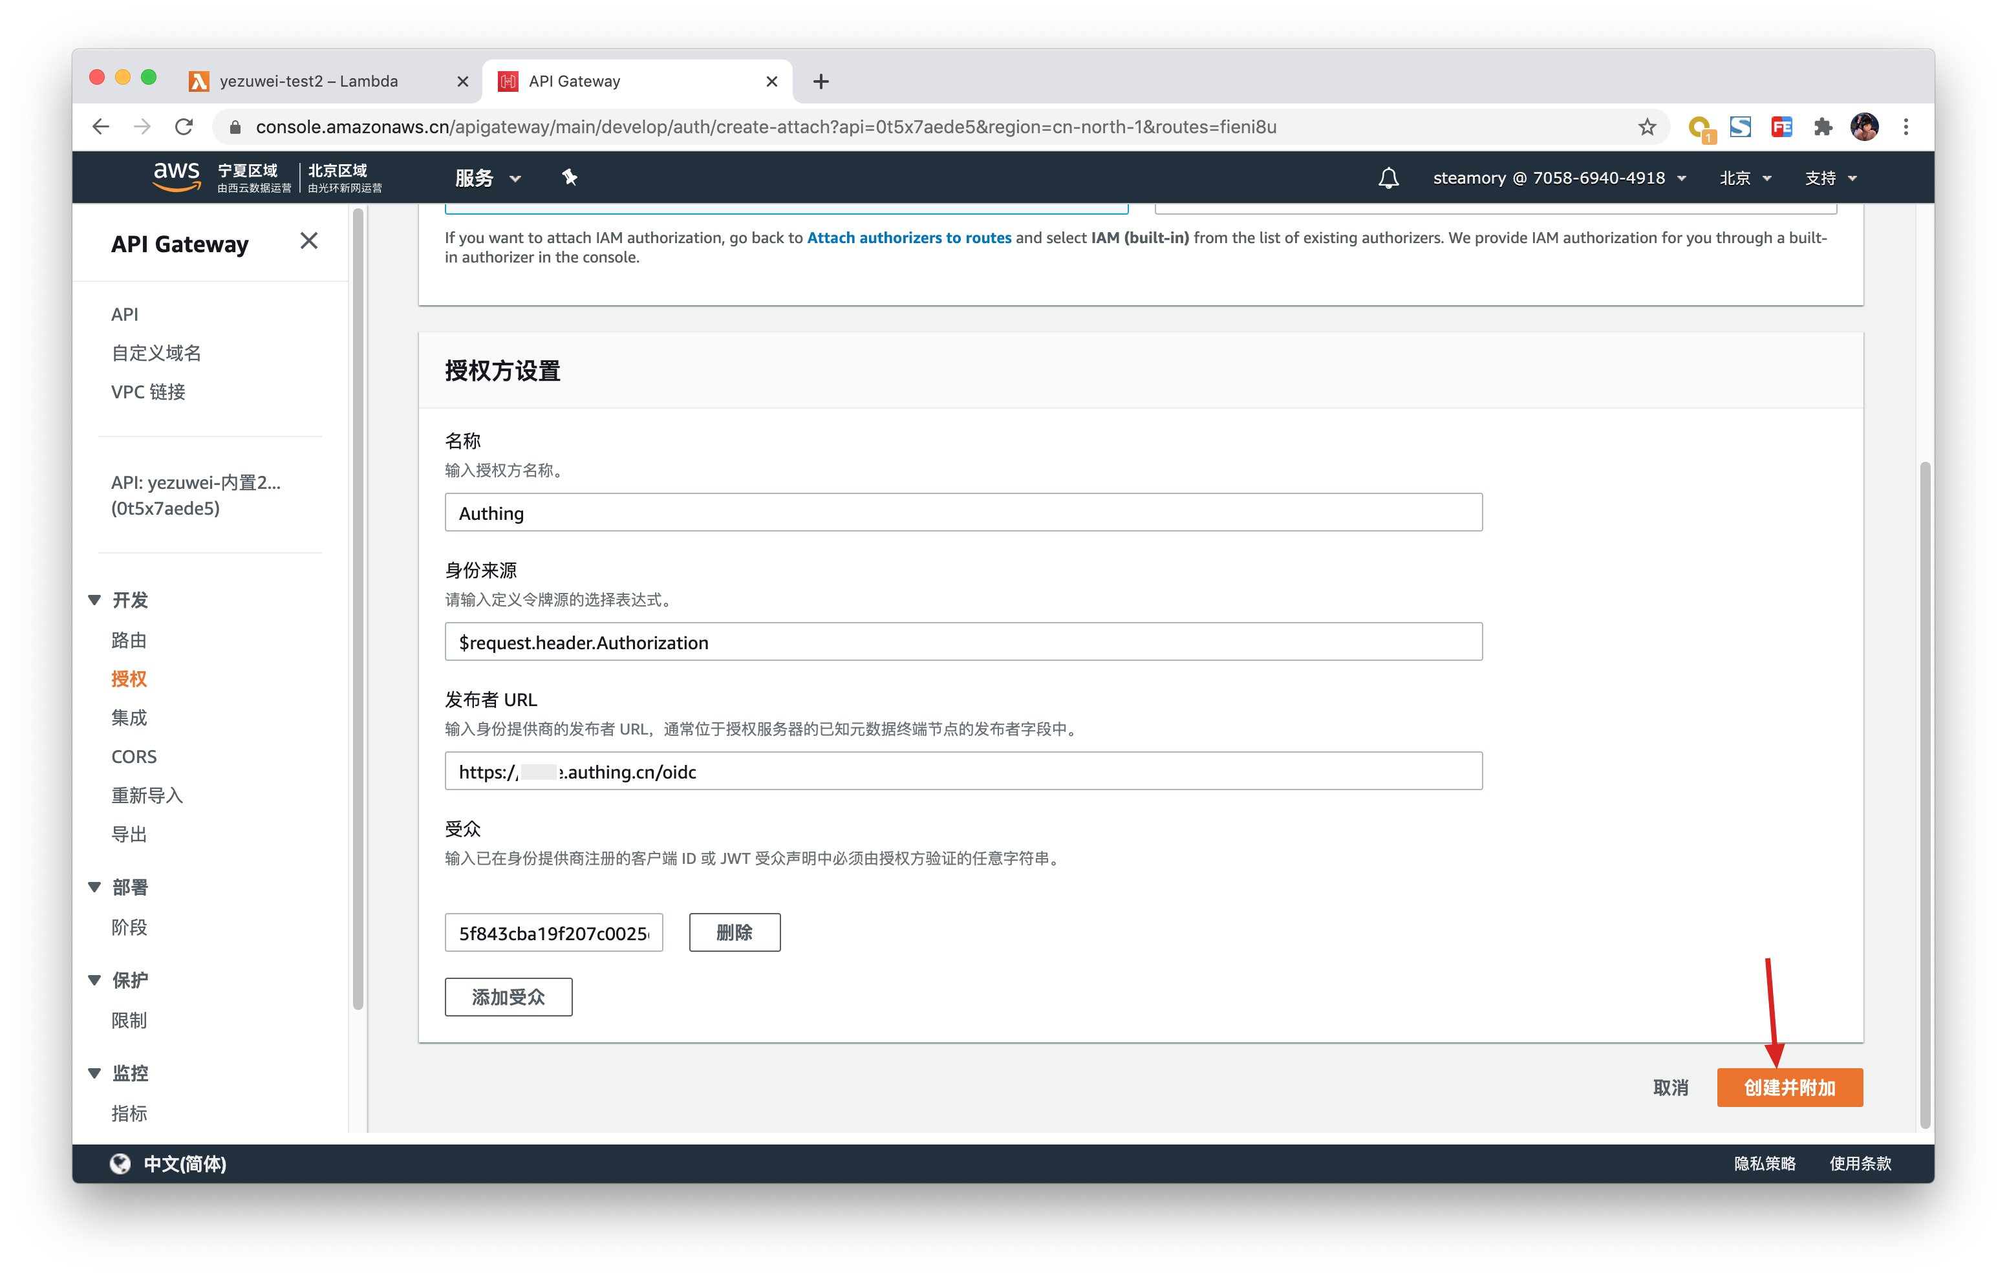Collapse the 部署 sidebar section

coord(95,887)
